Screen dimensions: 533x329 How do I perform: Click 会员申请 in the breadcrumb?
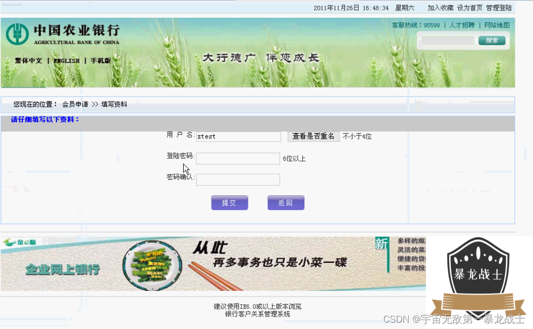click(75, 104)
